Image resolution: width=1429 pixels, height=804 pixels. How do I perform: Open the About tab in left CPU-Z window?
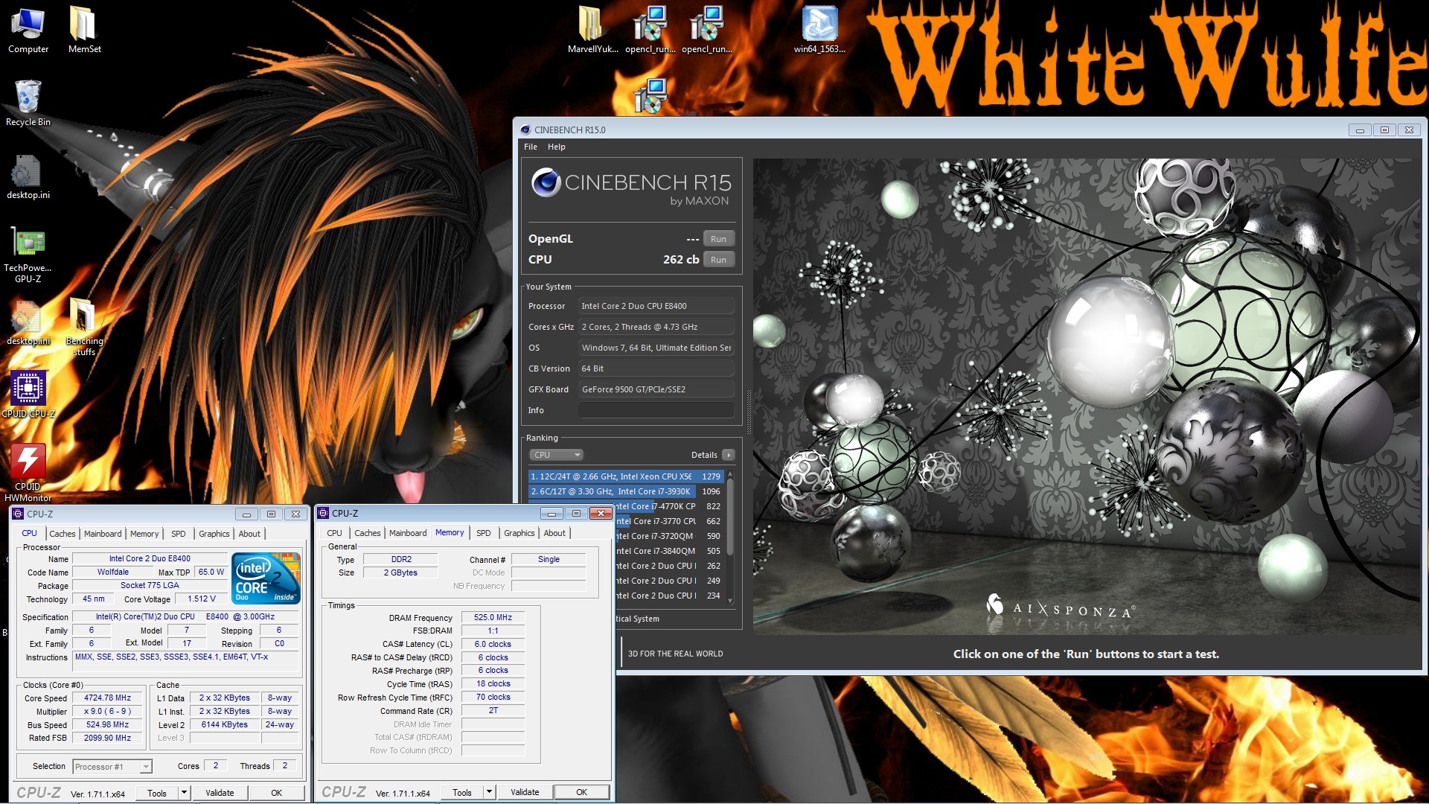(249, 534)
